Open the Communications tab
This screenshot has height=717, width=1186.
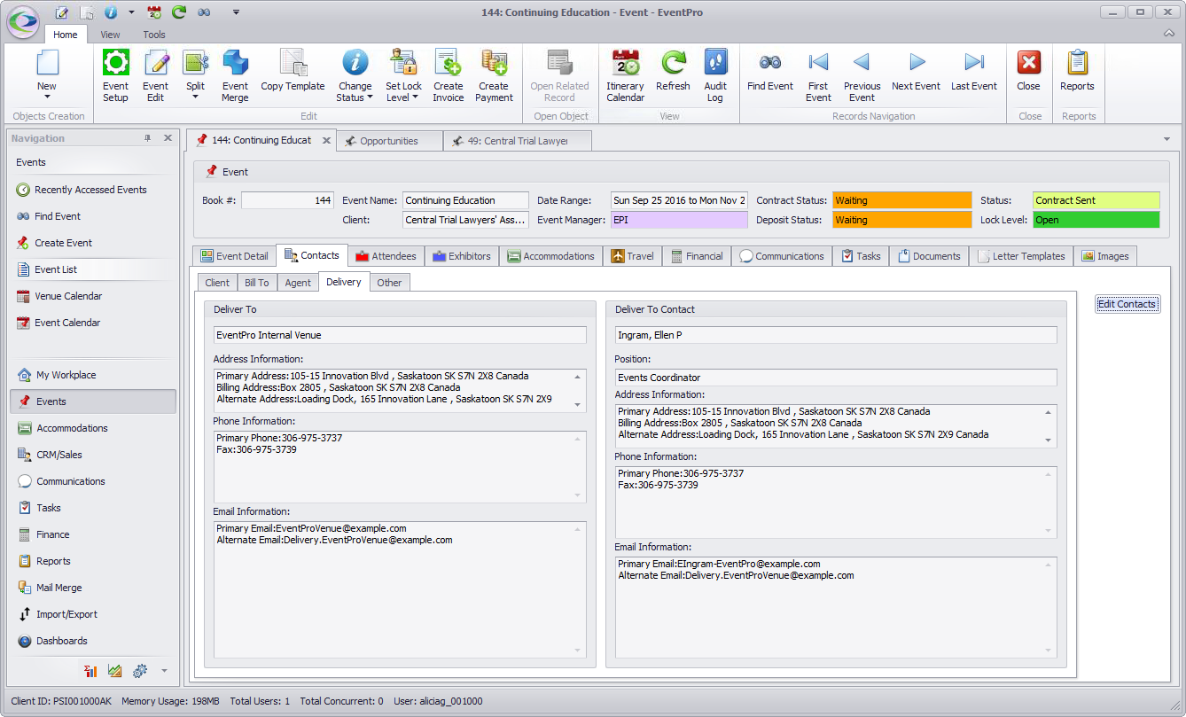click(782, 256)
